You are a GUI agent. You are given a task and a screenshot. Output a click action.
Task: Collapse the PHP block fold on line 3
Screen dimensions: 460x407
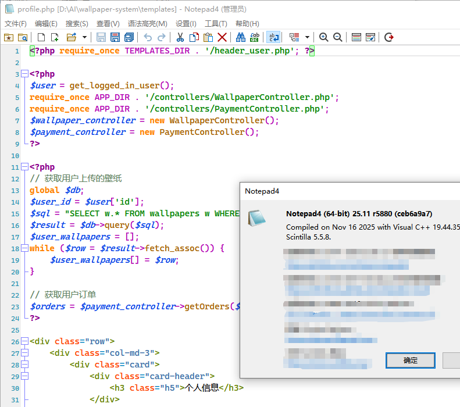(x=24, y=74)
